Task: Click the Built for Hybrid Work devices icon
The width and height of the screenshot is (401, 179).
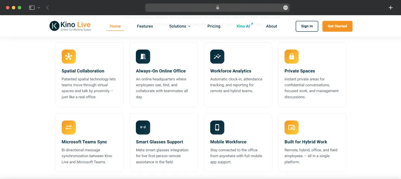Action: coord(291,127)
